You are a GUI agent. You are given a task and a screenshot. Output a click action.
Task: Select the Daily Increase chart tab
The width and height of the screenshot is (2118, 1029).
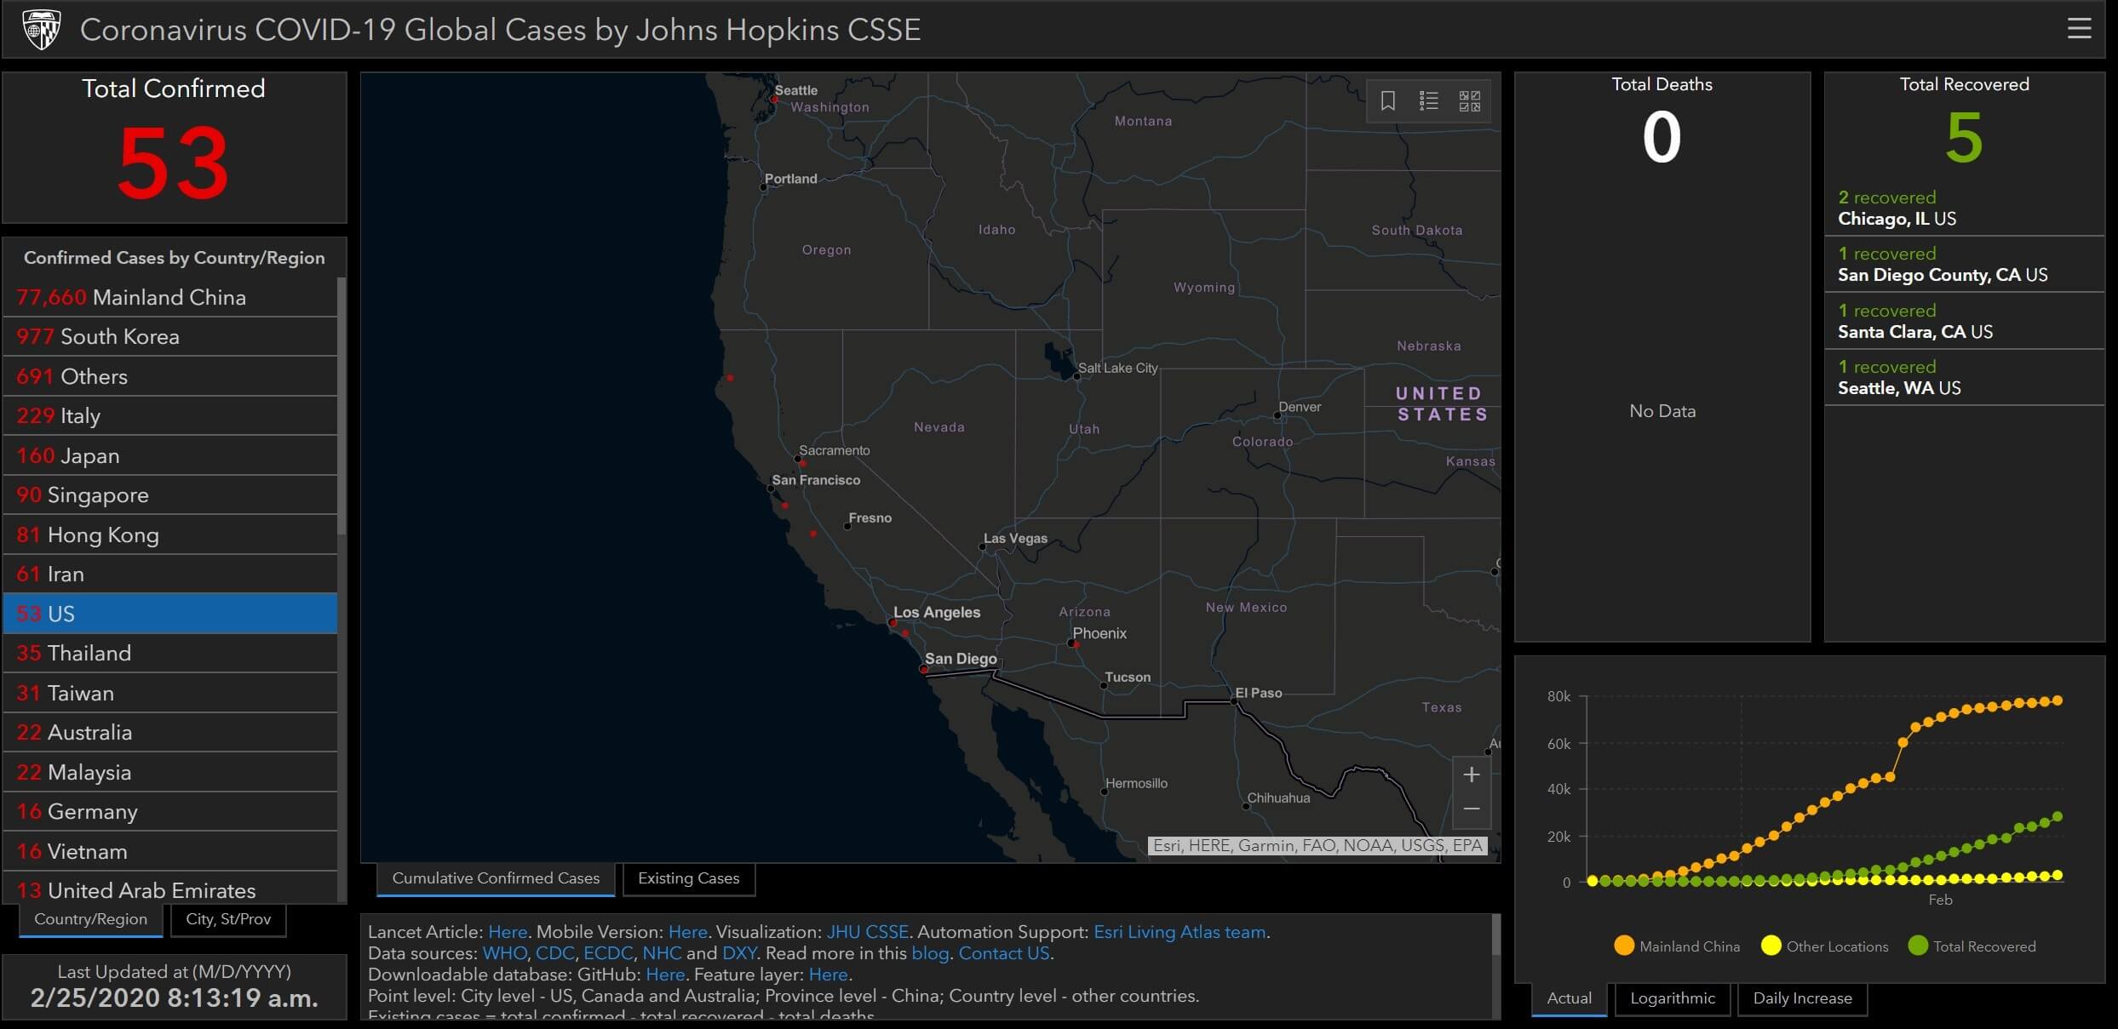click(1802, 998)
